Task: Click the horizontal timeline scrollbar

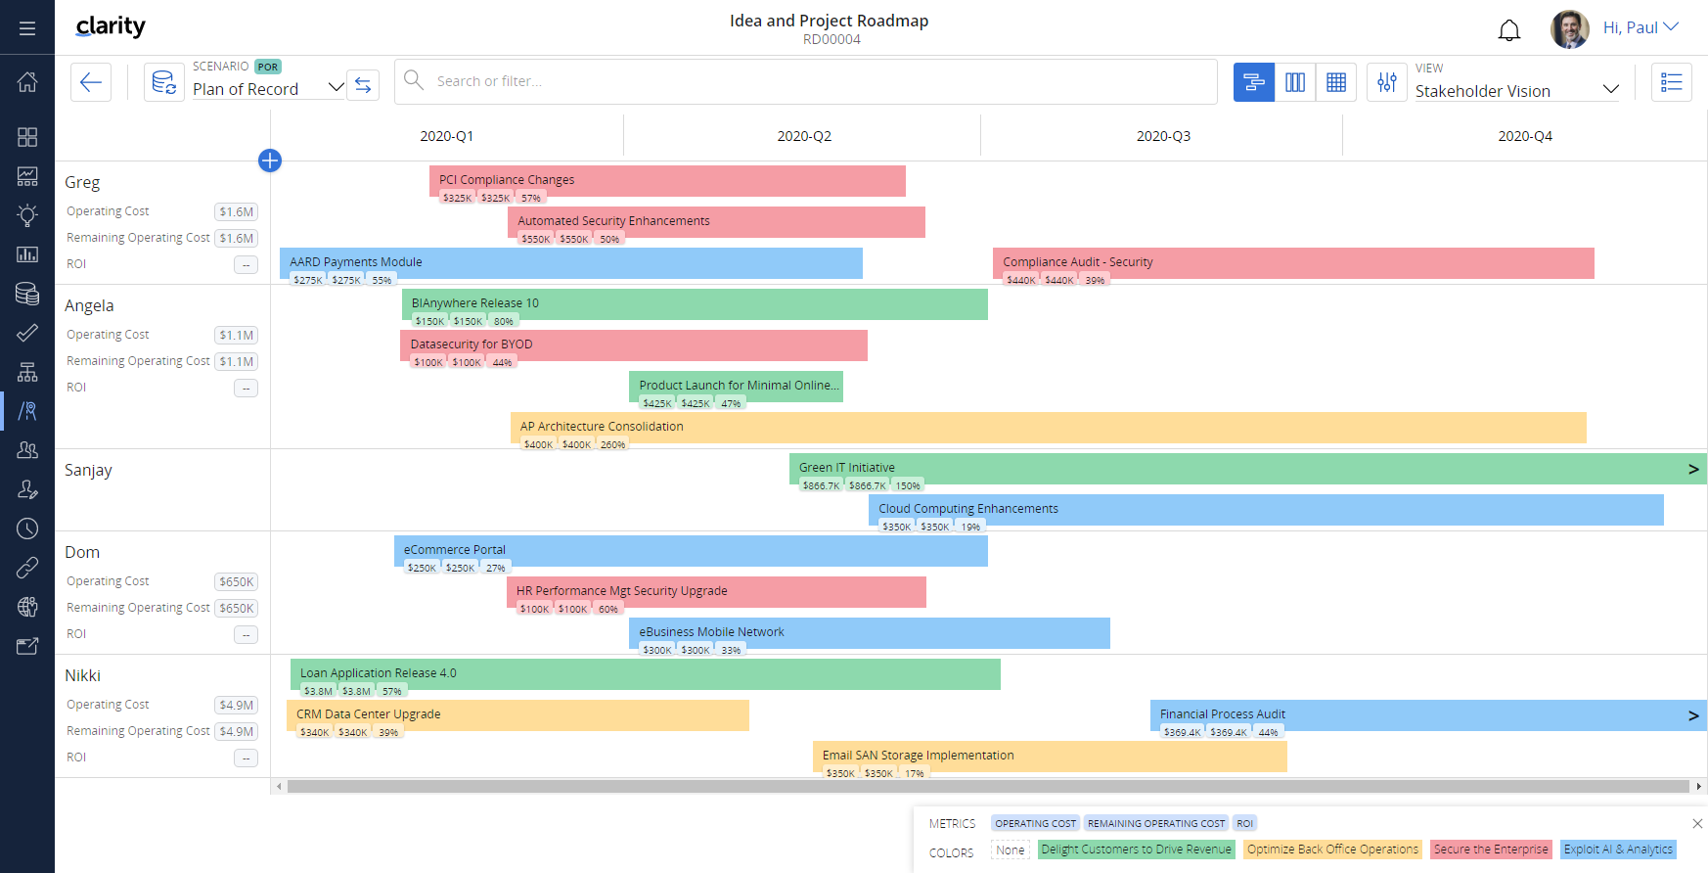Action: pos(988,786)
